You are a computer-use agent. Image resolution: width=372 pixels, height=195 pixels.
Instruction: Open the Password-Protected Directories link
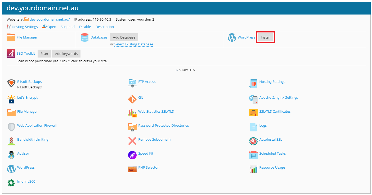(x=164, y=125)
